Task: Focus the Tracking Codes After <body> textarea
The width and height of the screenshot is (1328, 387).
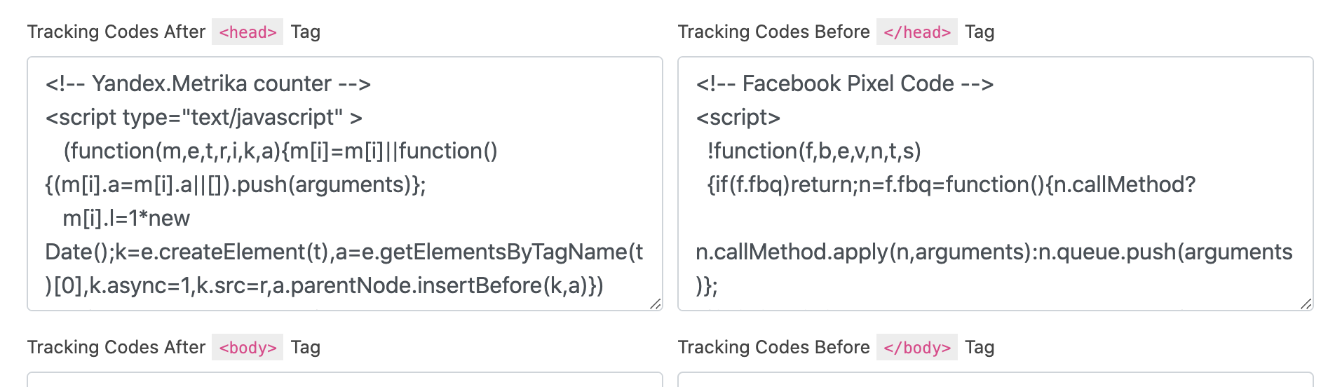Action: coord(345,380)
